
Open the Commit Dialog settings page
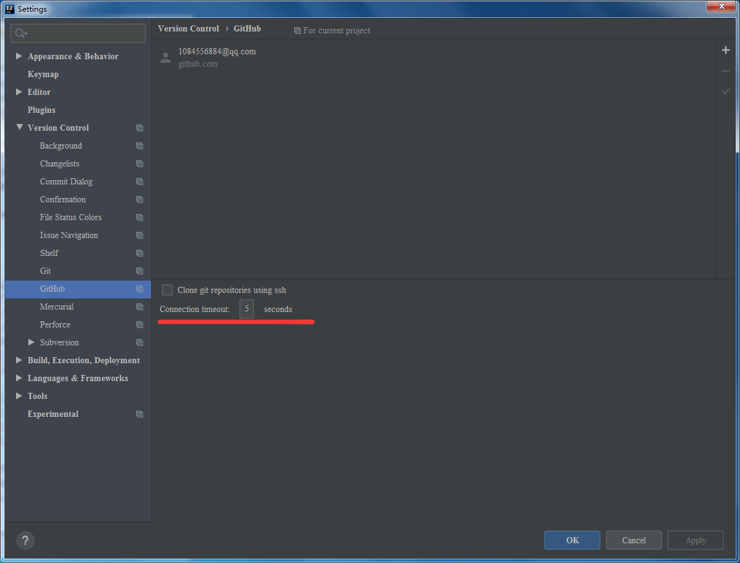coord(66,181)
